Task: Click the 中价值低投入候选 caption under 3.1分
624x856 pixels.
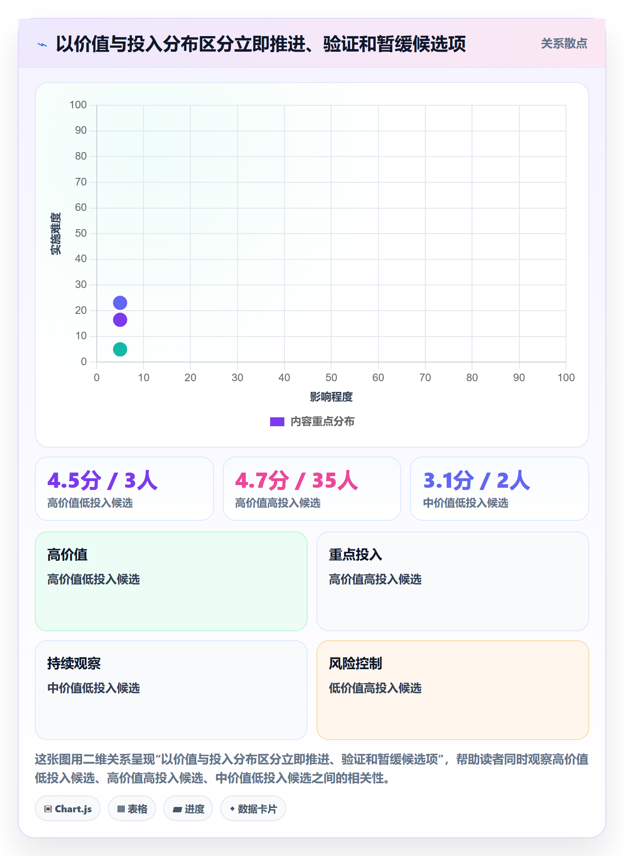Action: click(466, 503)
